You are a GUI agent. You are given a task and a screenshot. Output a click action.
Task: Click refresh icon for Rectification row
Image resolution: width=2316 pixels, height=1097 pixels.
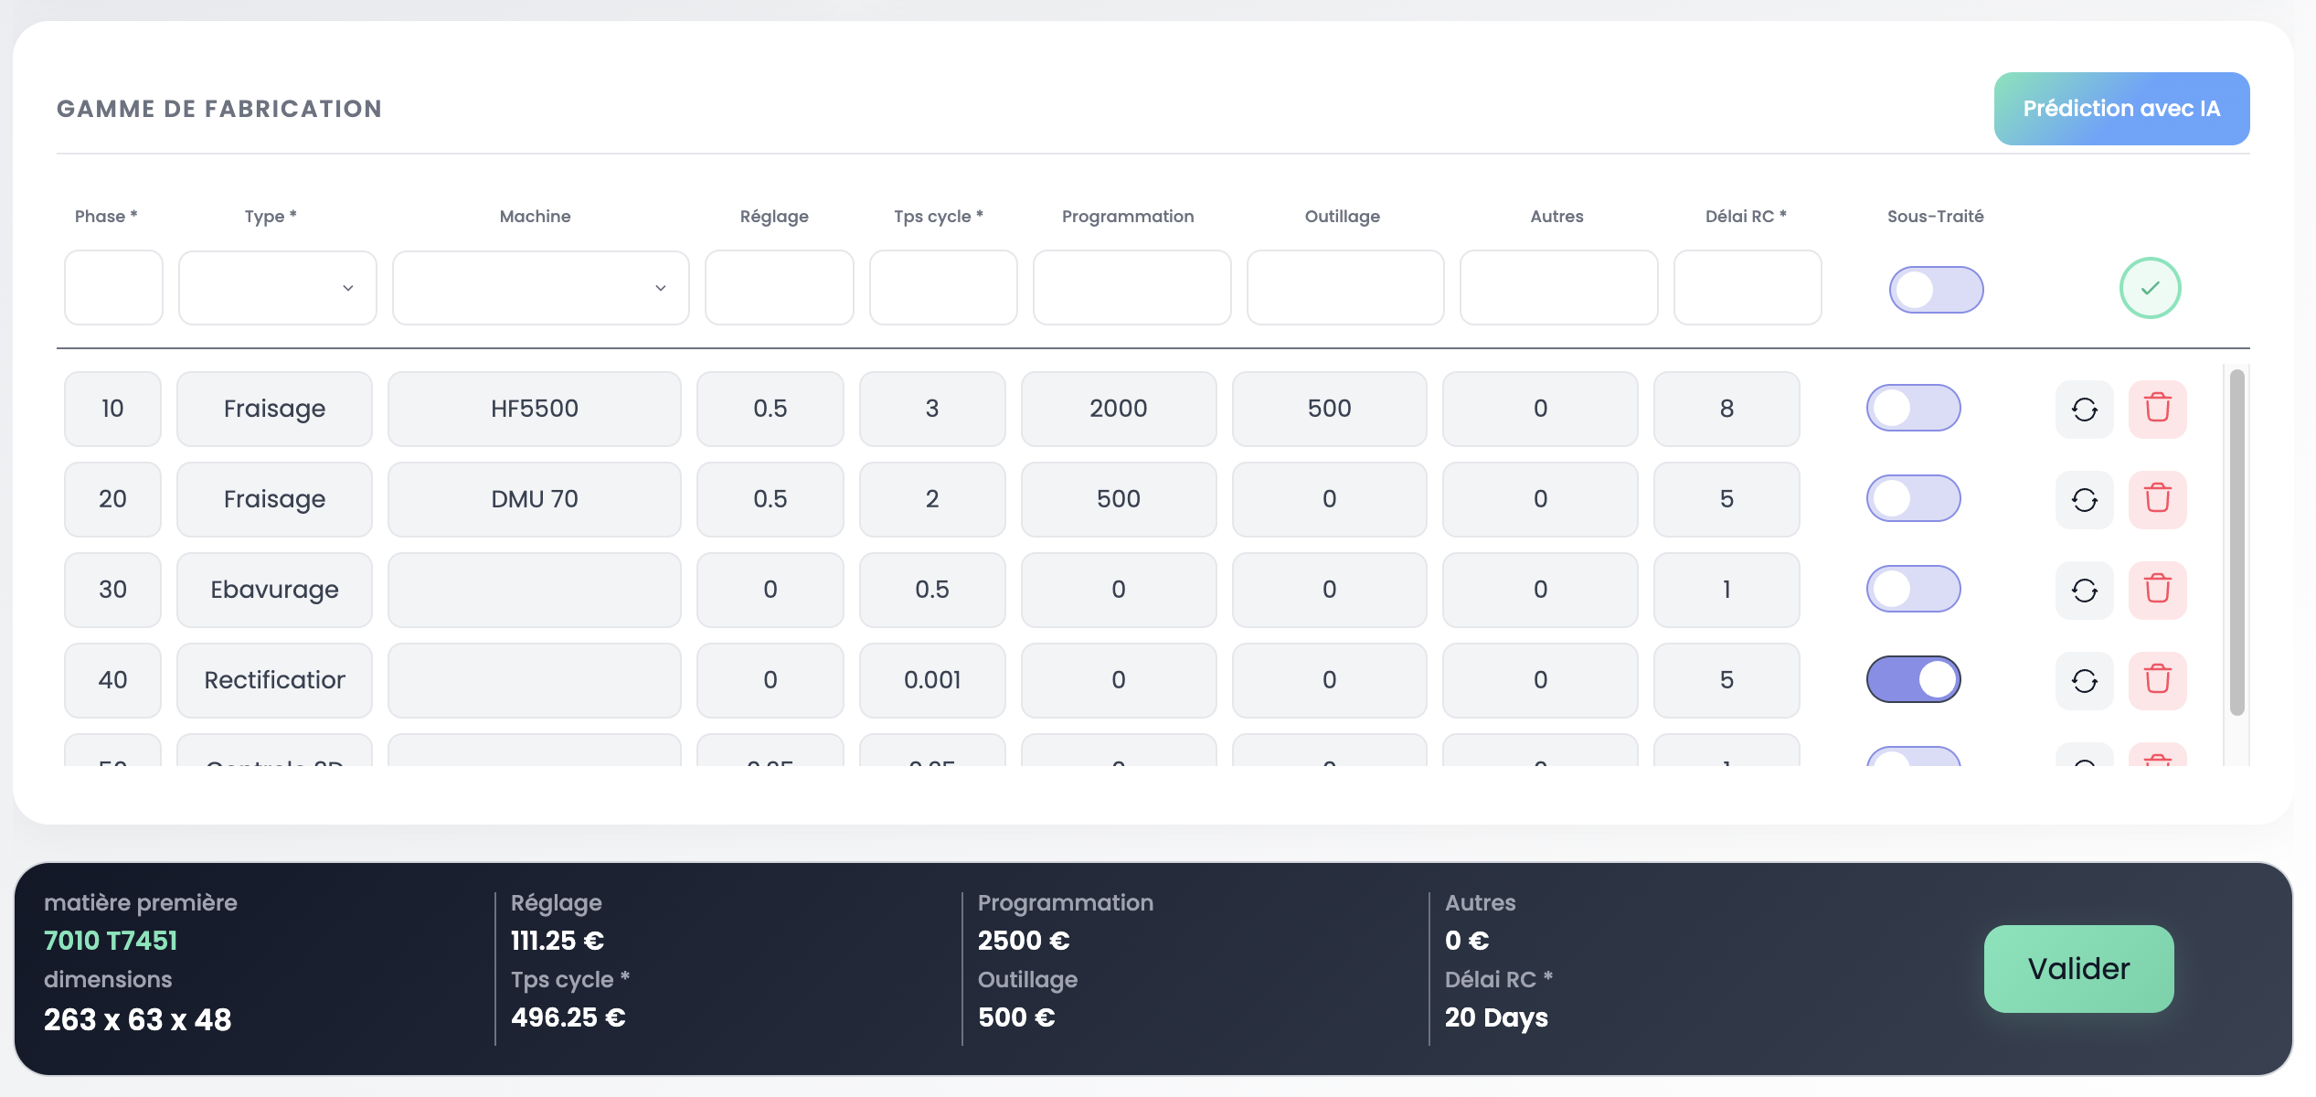pos(2084,680)
